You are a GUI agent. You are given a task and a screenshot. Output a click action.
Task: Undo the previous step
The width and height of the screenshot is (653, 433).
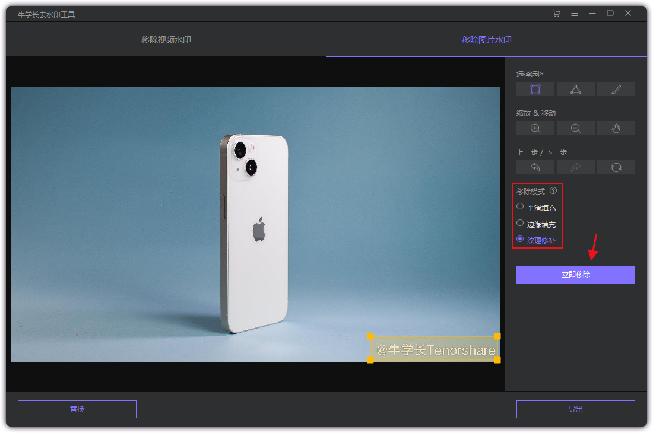pos(535,168)
